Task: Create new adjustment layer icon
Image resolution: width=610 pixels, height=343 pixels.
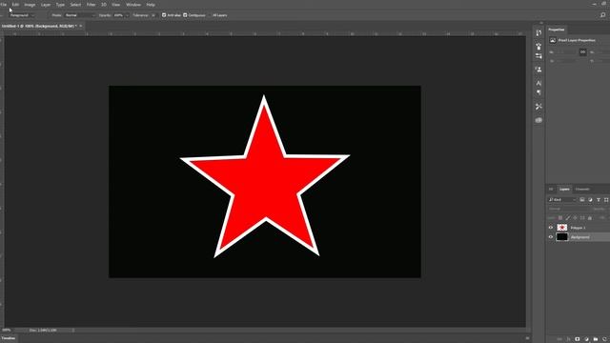Action: [x=587, y=339]
